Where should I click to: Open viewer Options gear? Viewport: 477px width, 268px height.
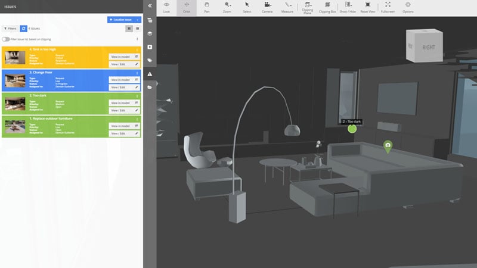408,8
